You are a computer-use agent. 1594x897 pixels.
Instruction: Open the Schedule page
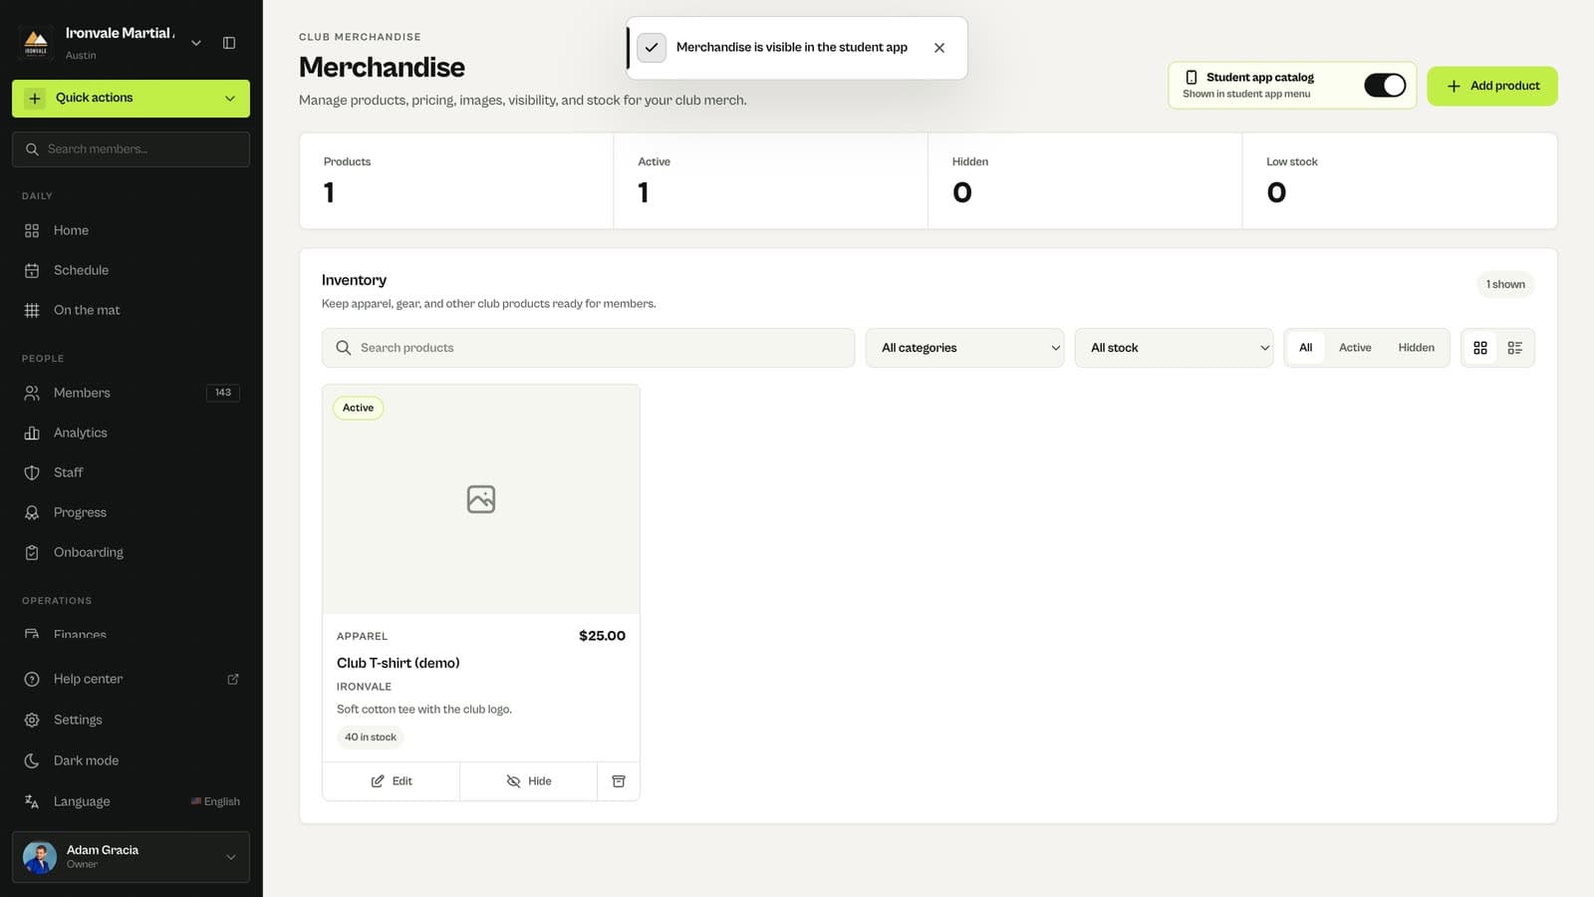tap(131, 270)
